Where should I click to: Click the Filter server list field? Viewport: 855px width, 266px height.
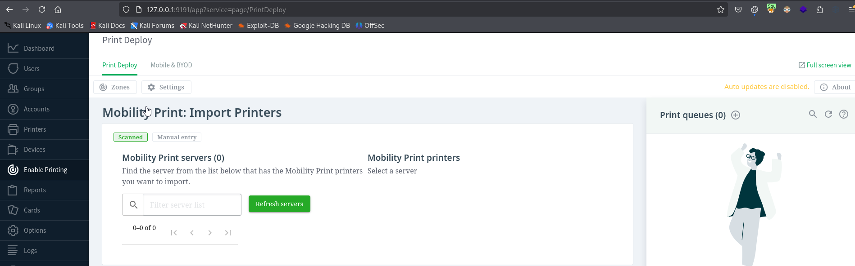(192, 205)
